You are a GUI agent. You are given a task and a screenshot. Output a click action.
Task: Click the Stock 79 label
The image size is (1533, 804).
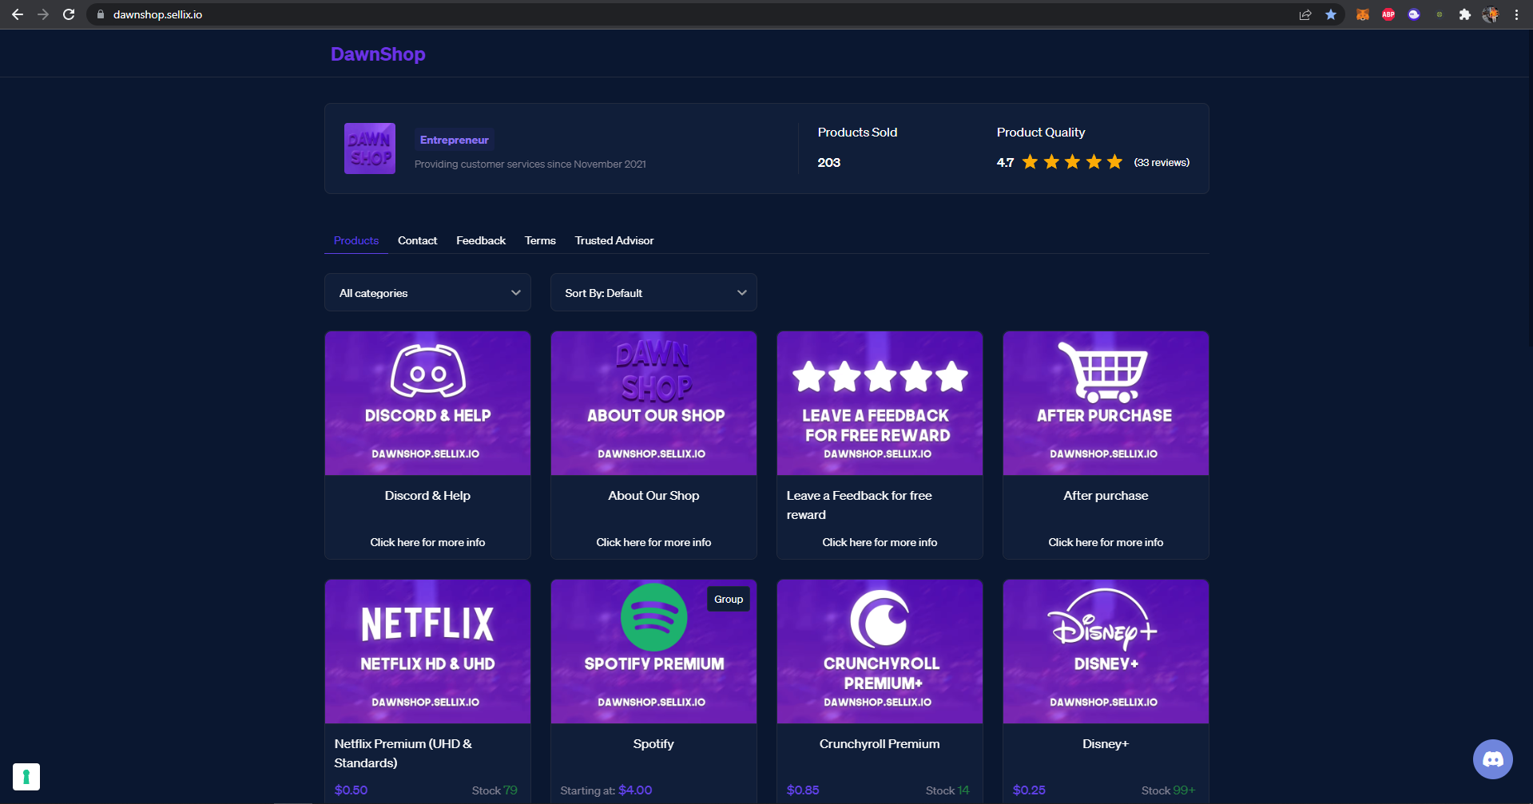coord(494,790)
